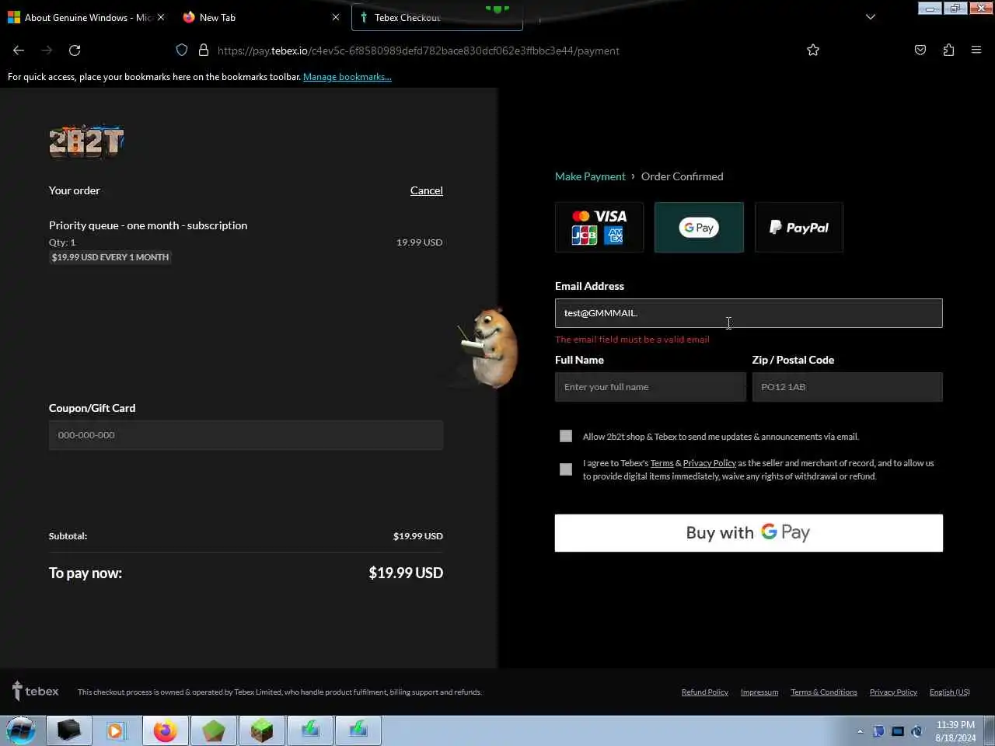This screenshot has height=746, width=995.
Task: Open the Refund Policy footer link
Action: tap(705, 692)
